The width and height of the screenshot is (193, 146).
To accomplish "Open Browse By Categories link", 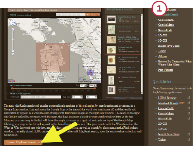I will point(175,63).
